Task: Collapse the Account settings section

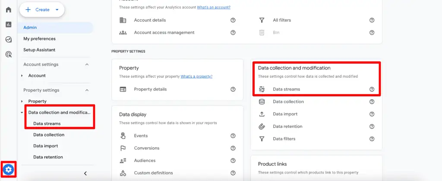Action: click(87, 64)
